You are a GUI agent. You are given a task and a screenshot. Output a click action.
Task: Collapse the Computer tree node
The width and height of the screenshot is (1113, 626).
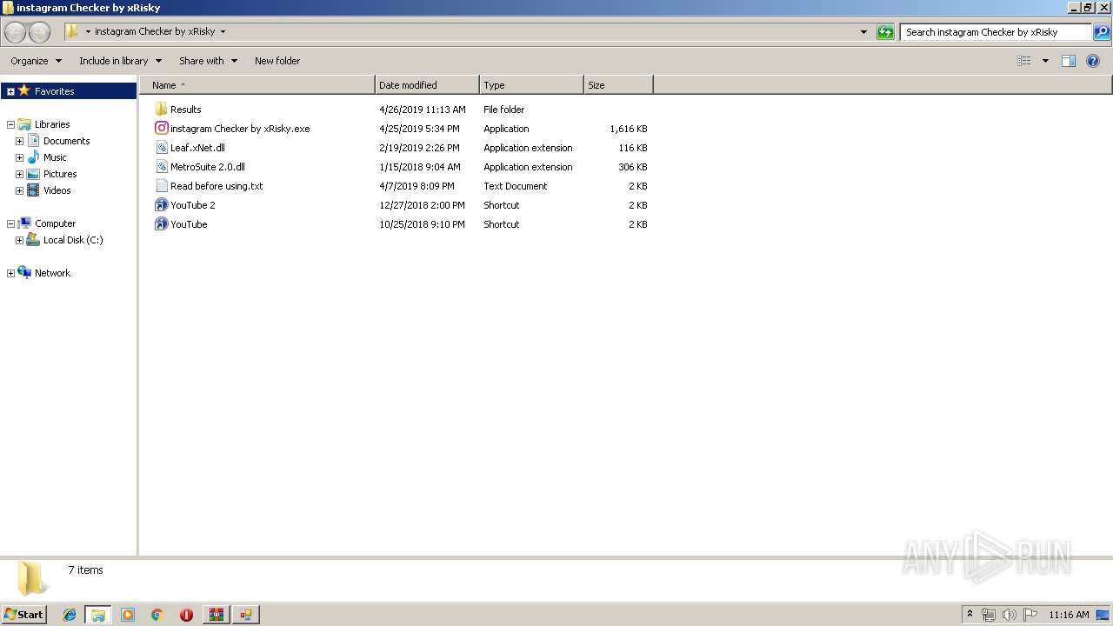pos(10,223)
